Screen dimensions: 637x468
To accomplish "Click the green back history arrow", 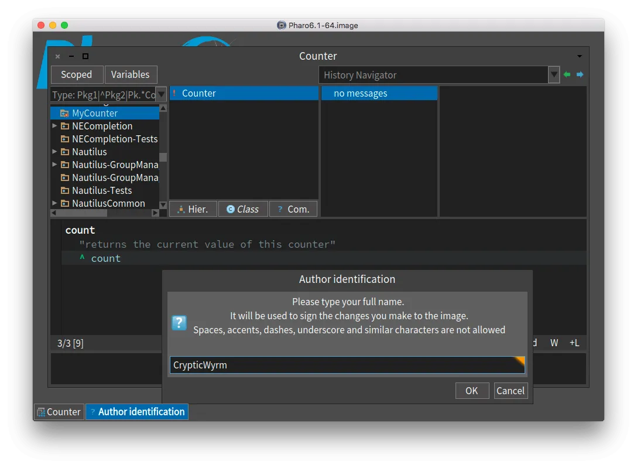I will (x=567, y=74).
